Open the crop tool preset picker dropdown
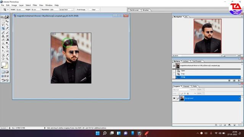The image size is (244, 137). [8, 10]
